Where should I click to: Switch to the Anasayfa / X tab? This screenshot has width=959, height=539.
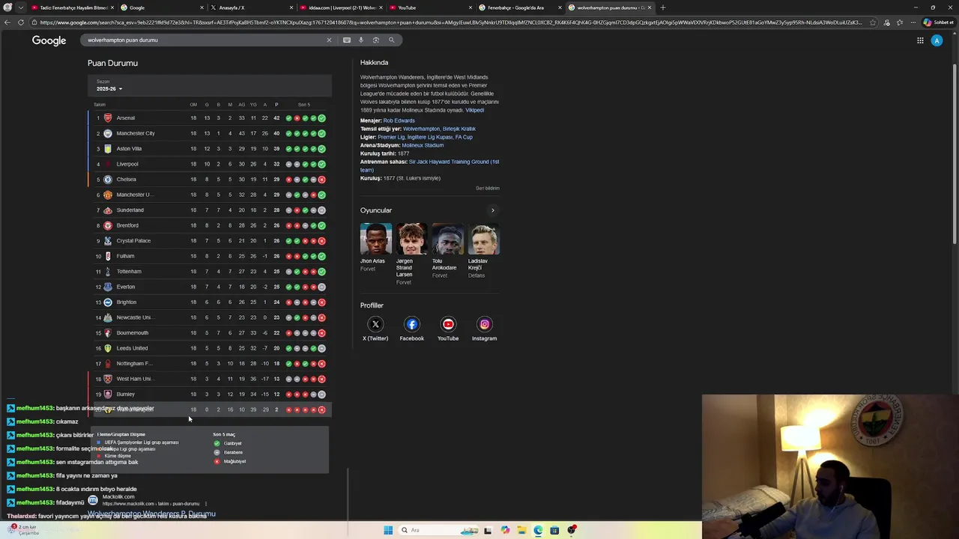pyautogui.click(x=252, y=7)
